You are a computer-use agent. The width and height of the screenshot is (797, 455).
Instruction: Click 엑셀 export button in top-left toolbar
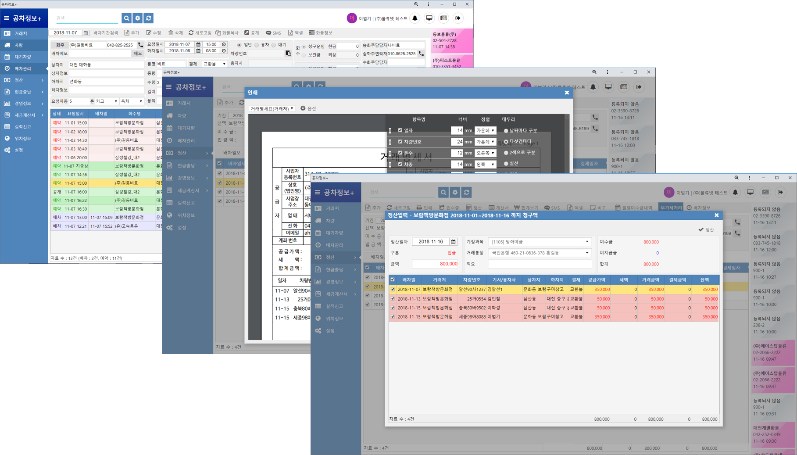295,33
